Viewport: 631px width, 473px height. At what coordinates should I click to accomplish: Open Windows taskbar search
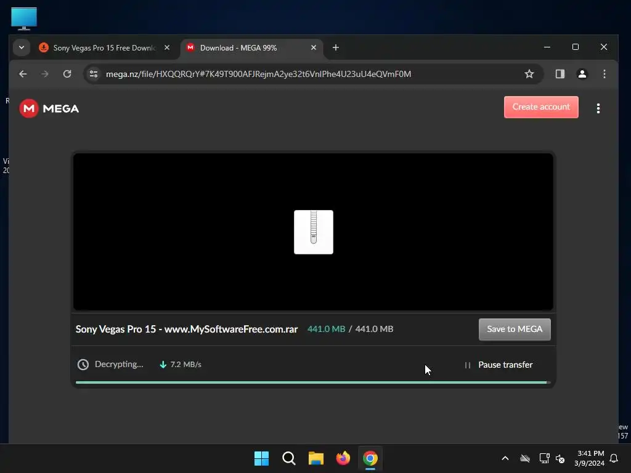coord(288,458)
